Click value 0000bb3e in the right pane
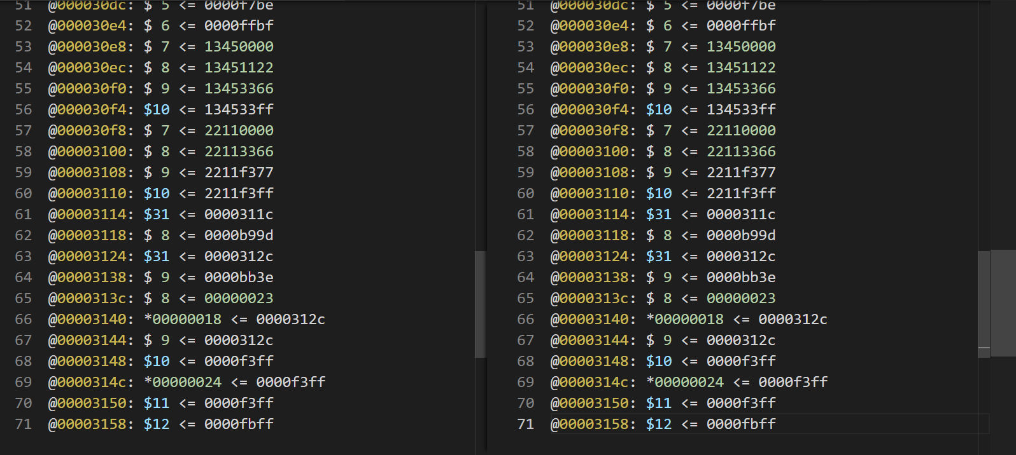Viewport: 1016px width, 455px height. click(741, 277)
